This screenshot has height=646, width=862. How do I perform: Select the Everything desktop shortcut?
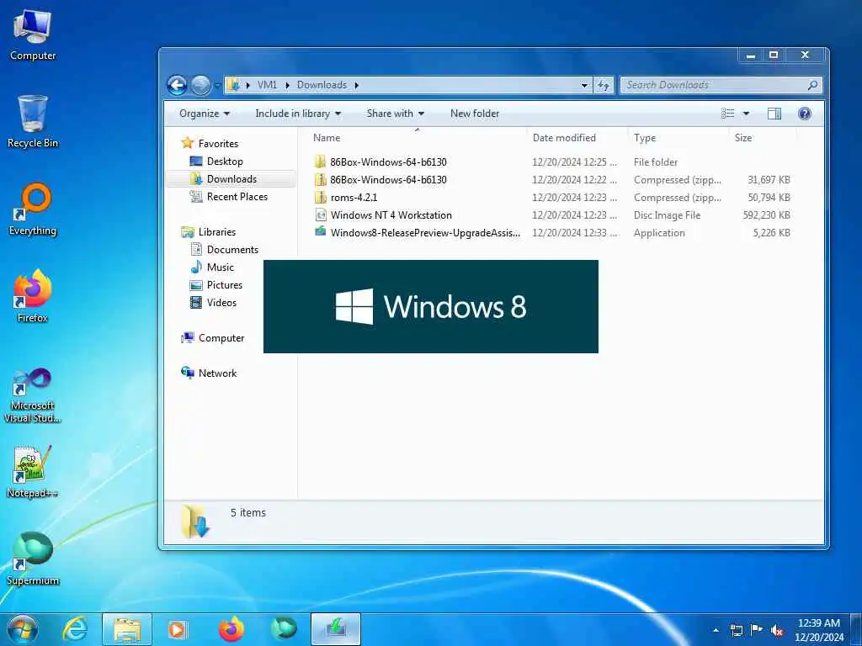pyautogui.click(x=33, y=209)
